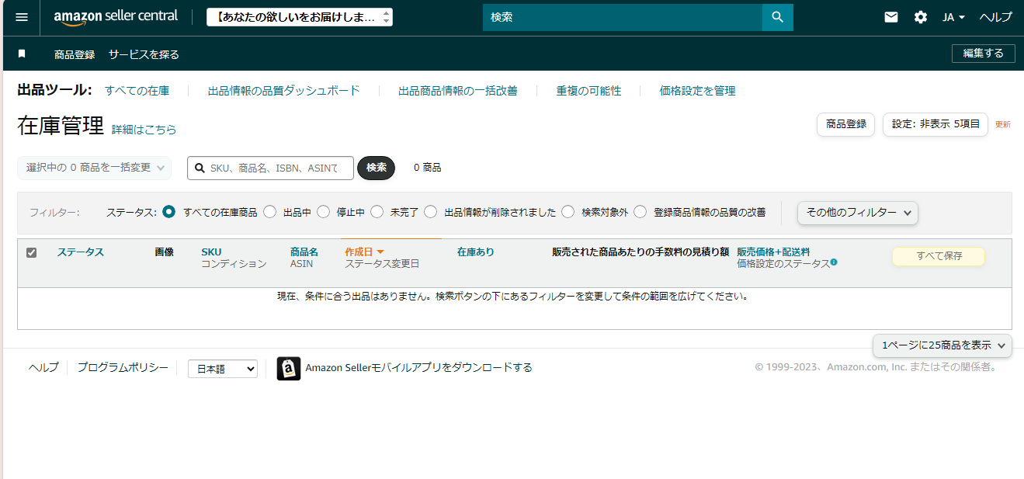Open the hamburger navigation menu
This screenshot has height=479, width=1024.
pos(22,17)
